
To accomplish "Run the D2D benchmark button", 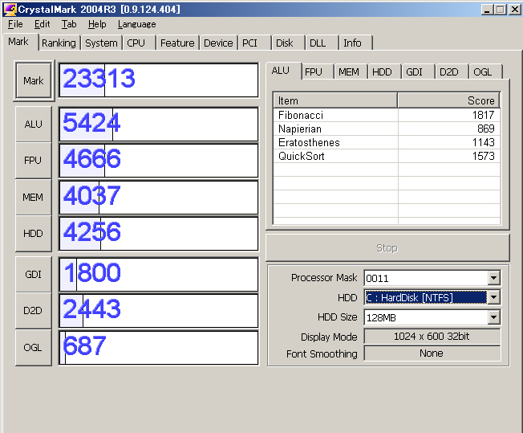I will [x=34, y=311].
